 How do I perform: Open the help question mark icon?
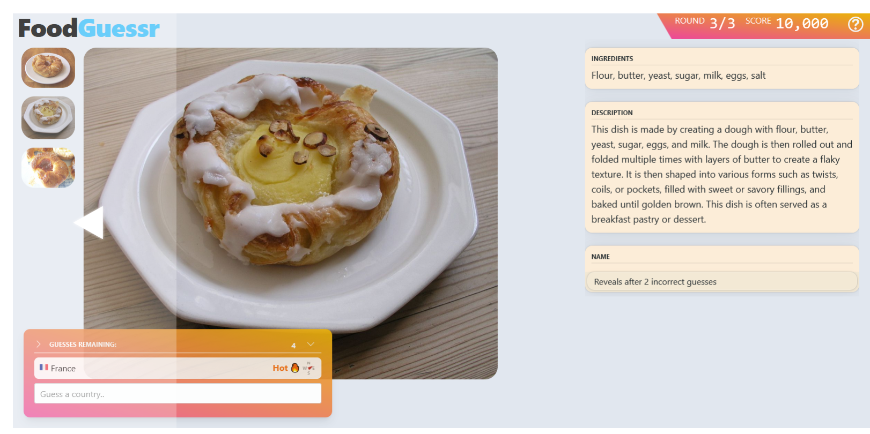coord(855,24)
